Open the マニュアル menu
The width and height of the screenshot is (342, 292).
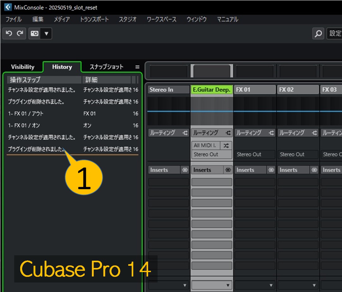[227, 19]
